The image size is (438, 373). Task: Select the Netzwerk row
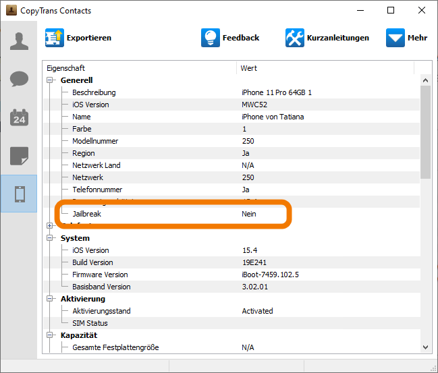(231, 177)
